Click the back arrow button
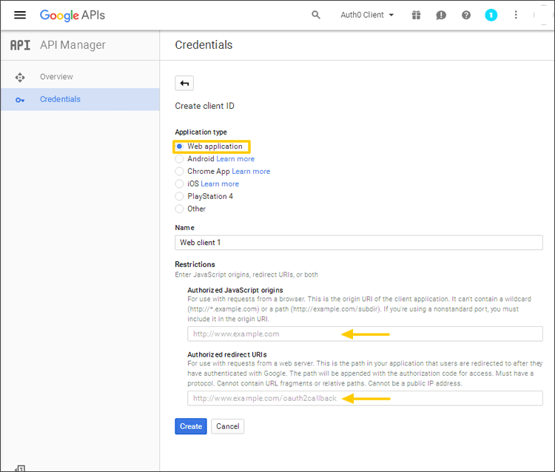 pyautogui.click(x=184, y=83)
